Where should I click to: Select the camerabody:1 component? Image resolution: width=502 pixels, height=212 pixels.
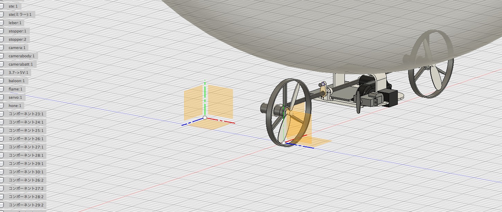(21, 56)
